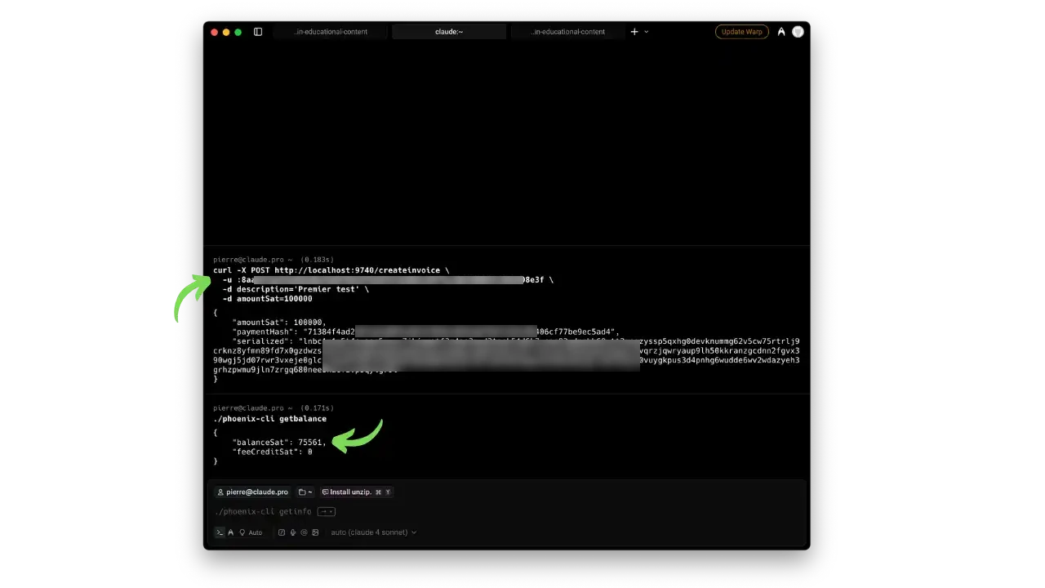
Task: Open the auto (claude 4 sonnet) model dropdown
Action: pos(373,532)
